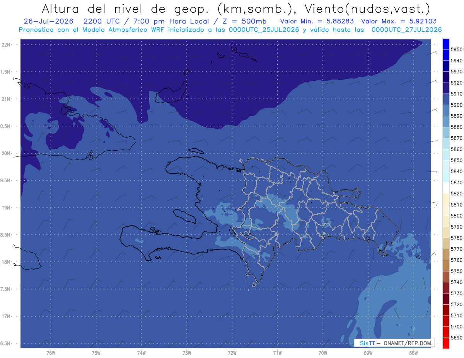The width and height of the screenshot is (464, 358).
Task: Click the '17N' latitude label
Action: click(x=6, y=316)
